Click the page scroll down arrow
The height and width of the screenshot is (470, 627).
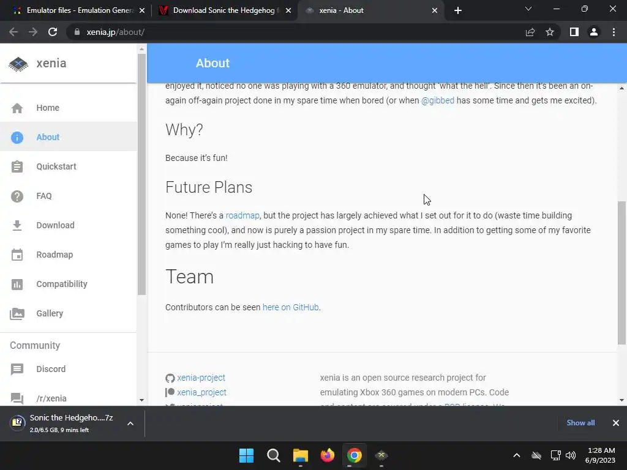pyautogui.click(x=622, y=400)
